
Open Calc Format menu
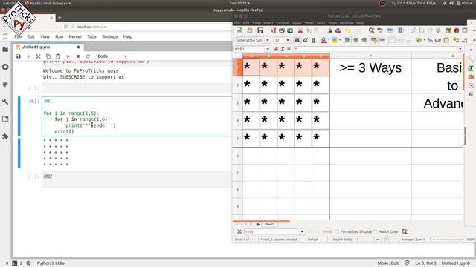[x=283, y=23]
